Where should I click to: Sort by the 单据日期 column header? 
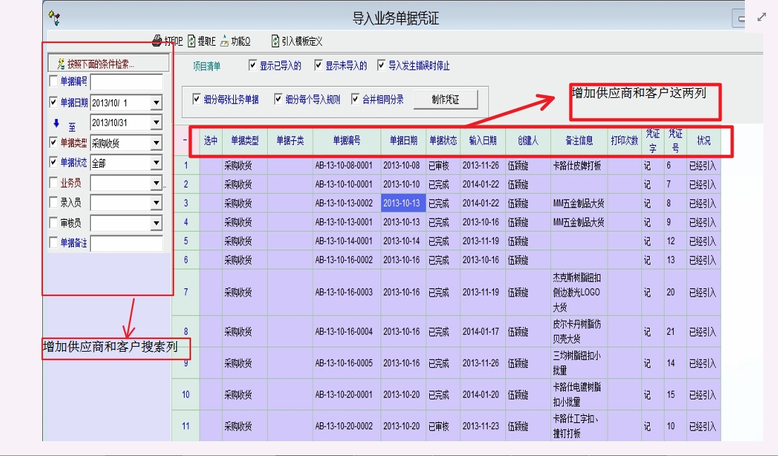click(403, 140)
